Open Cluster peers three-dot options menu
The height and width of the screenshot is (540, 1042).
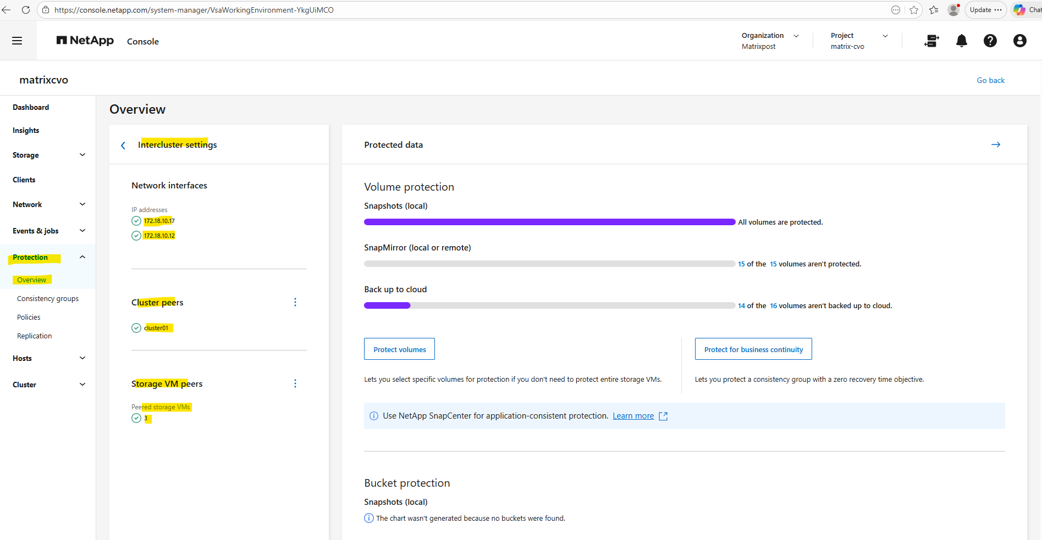tap(295, 302)
